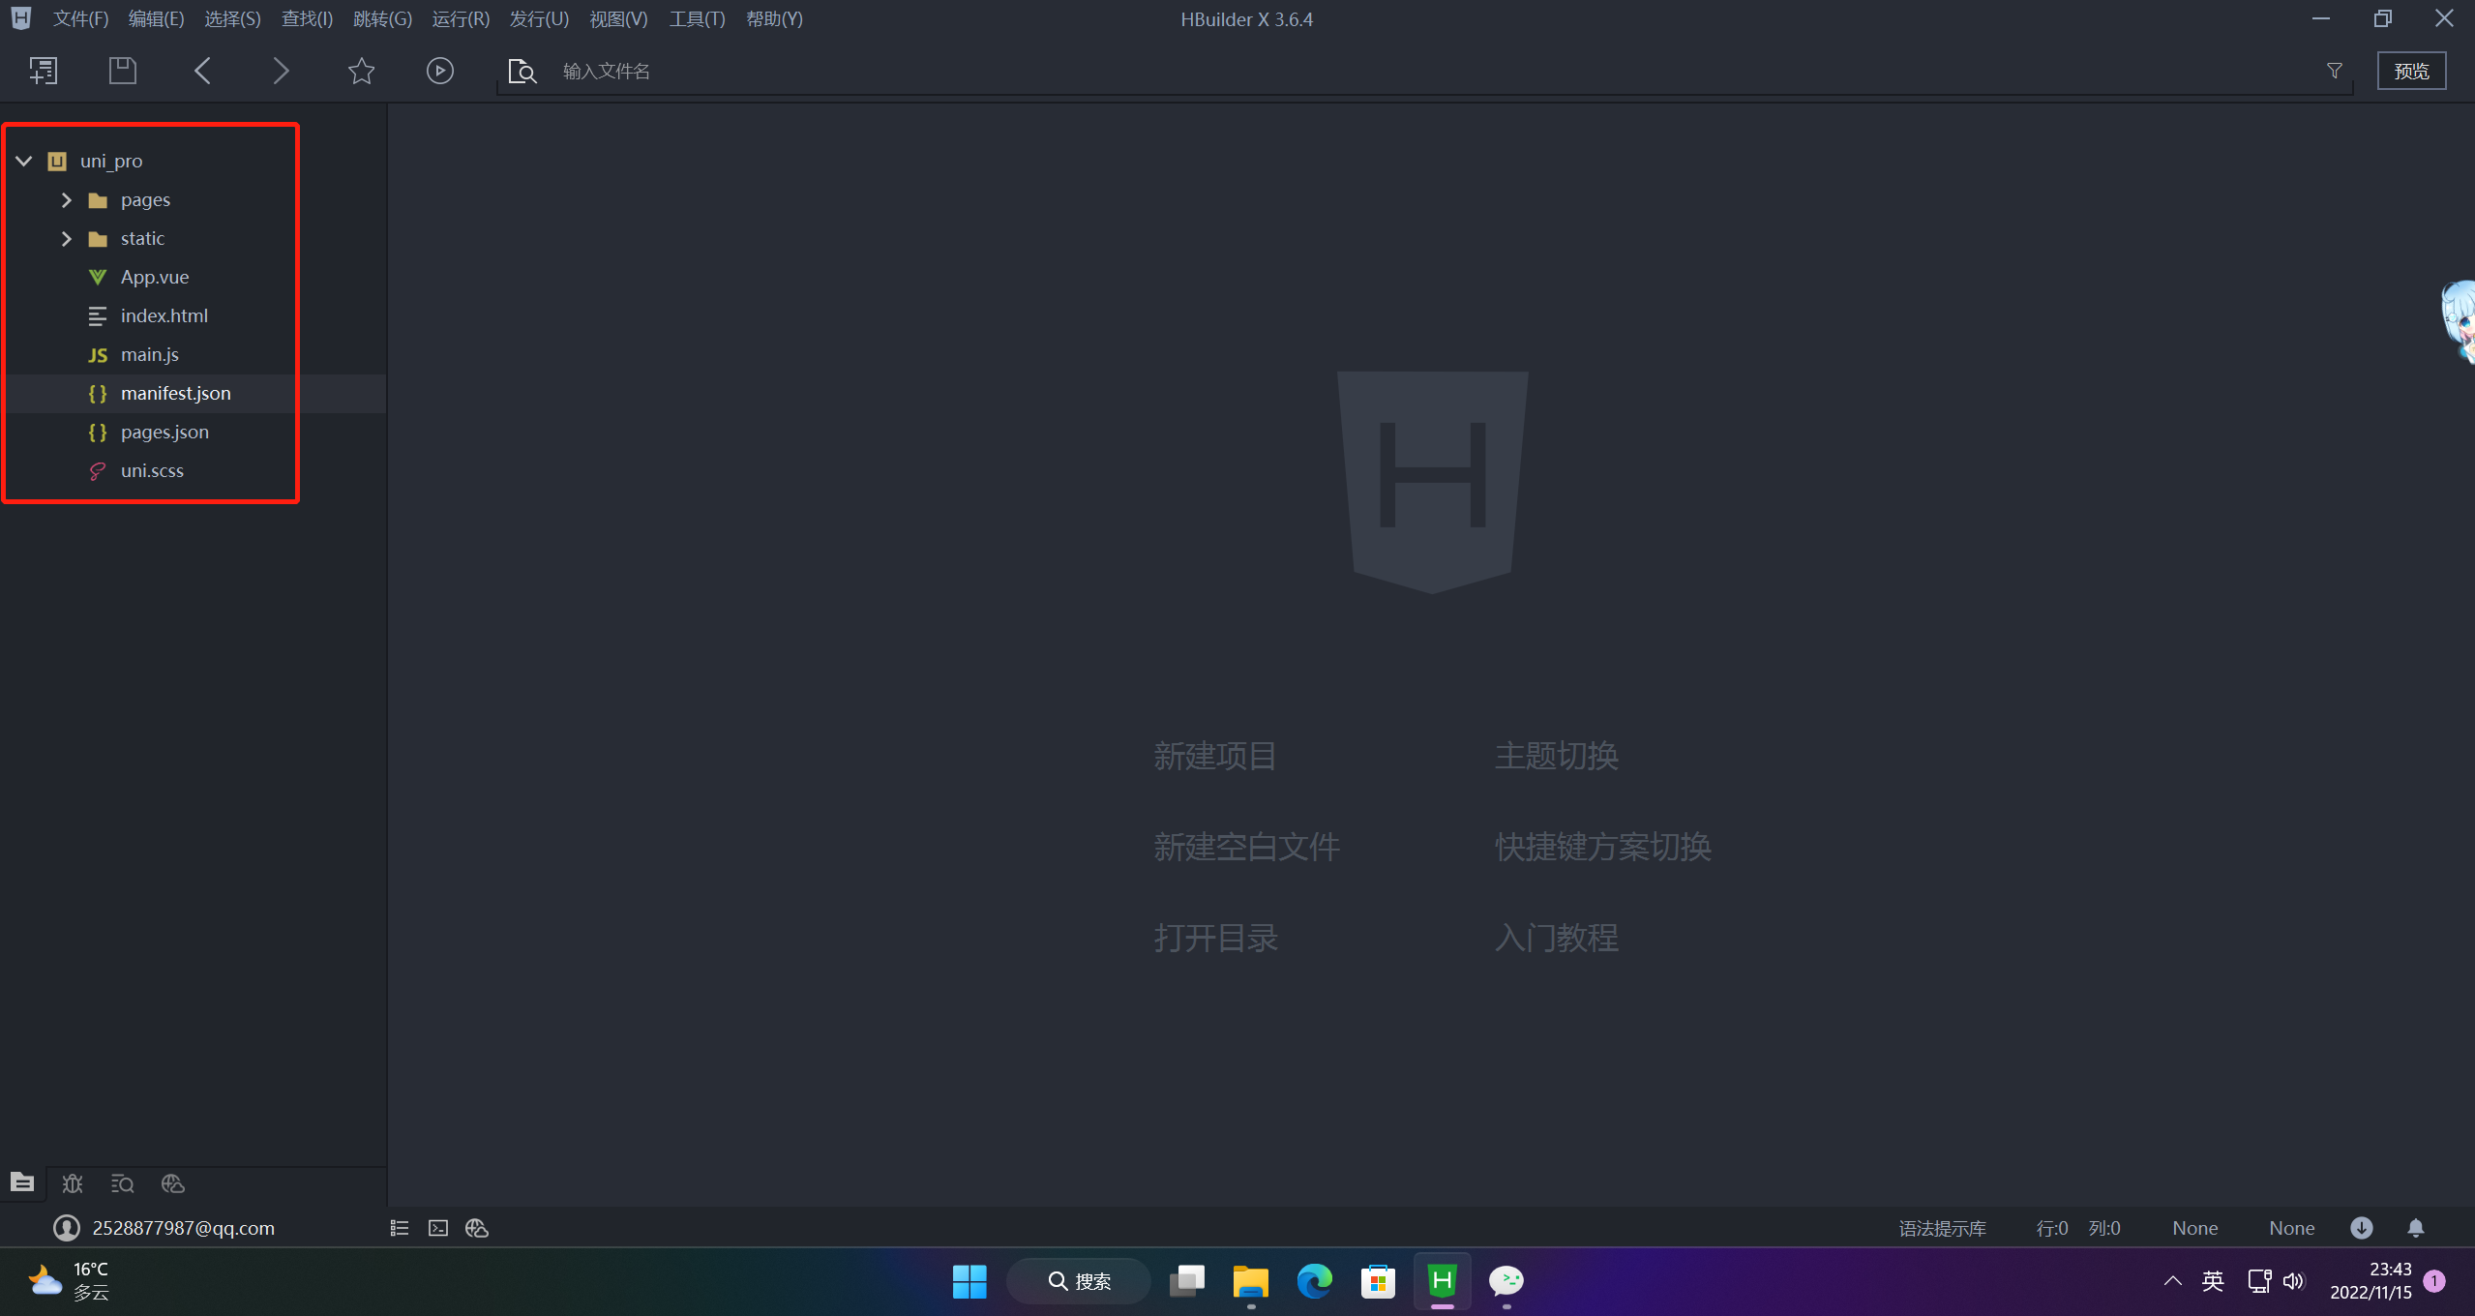
Task: Expand the pages folder
Action: (x=67, y=199)
